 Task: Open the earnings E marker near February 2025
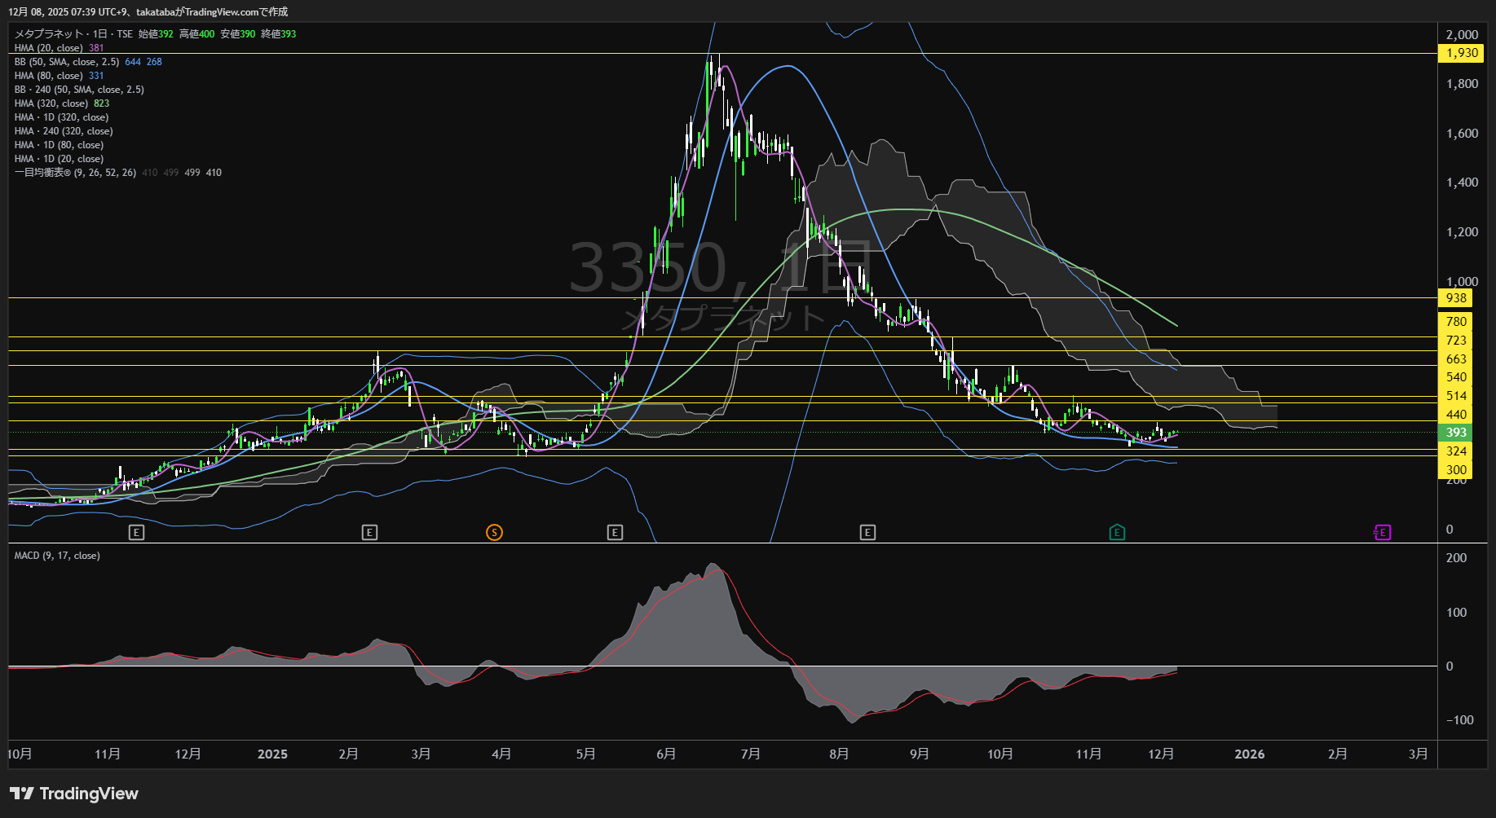pyautogui.click(x=369, y=533)
